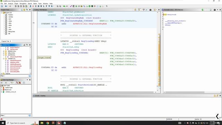Open the Data Type Manager panel menu arrow
This screenshot has height=125, width=222.
click(x=27, y=80)
